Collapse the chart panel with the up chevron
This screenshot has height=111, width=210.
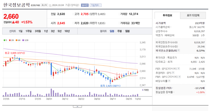[x=77, y=107]
